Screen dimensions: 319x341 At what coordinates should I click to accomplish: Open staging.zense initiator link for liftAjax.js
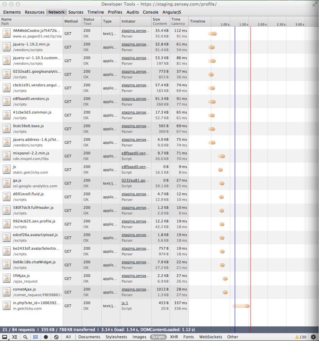point(135,275)
